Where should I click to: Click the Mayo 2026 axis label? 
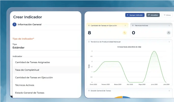click(x=142, y=84)
